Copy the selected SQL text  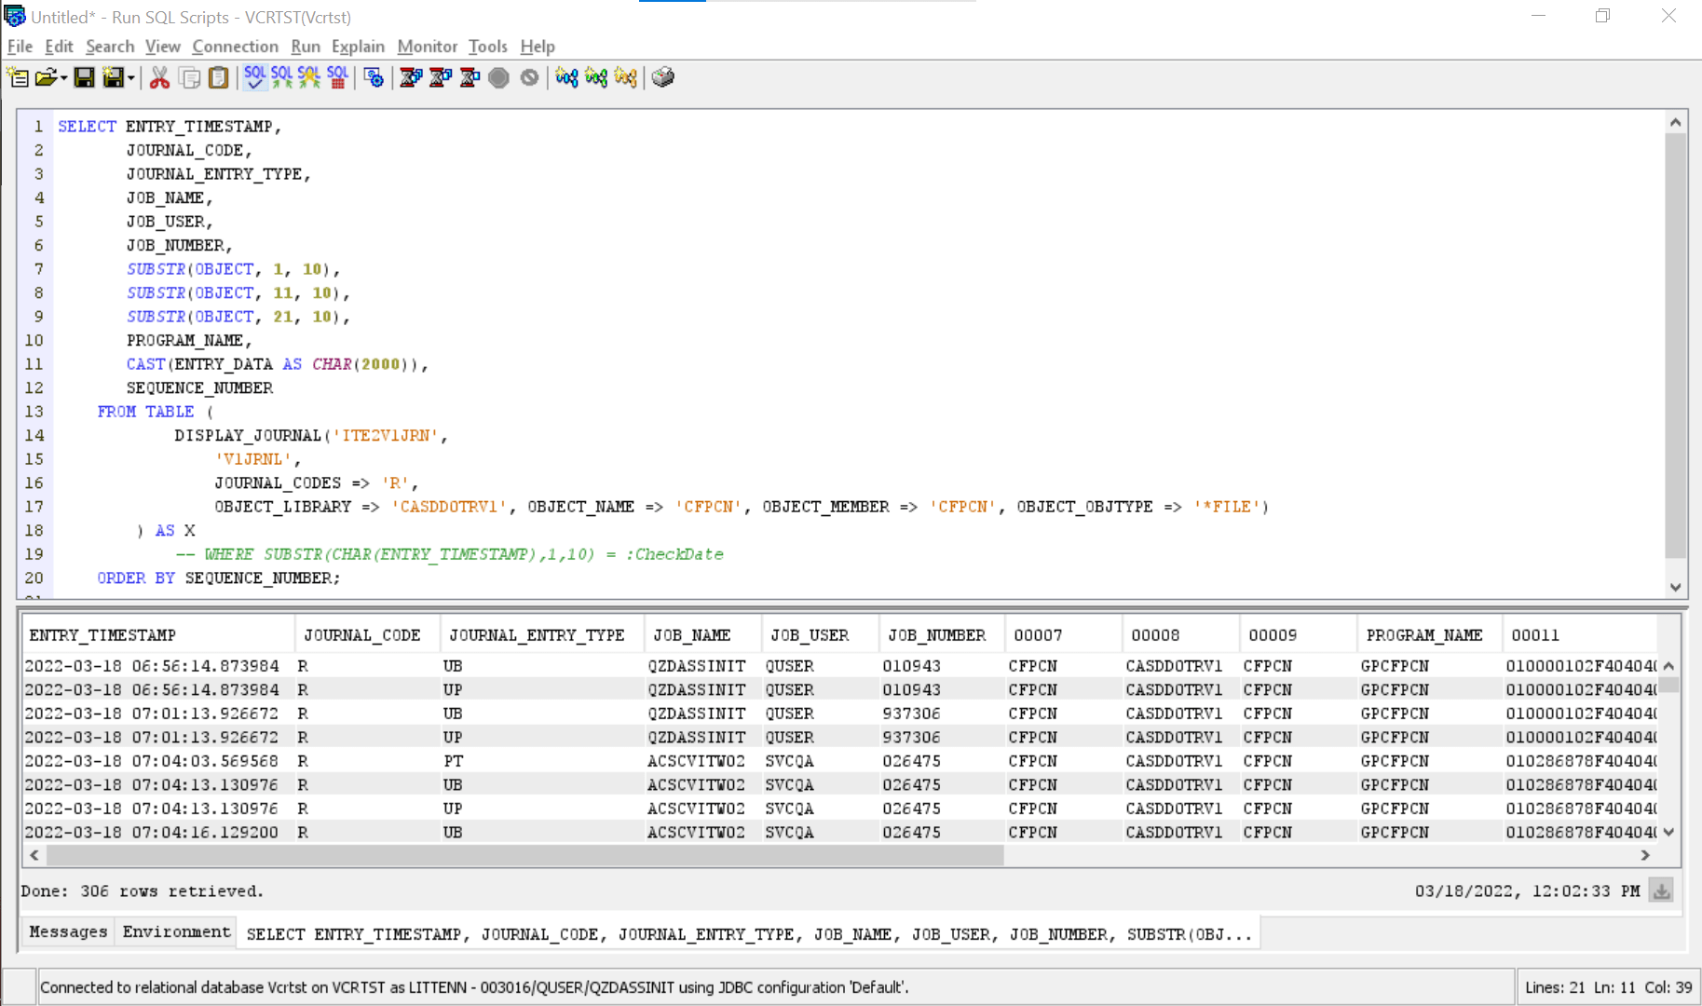190,78
